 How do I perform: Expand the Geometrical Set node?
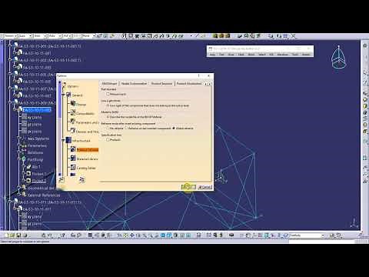click(19, 188)
